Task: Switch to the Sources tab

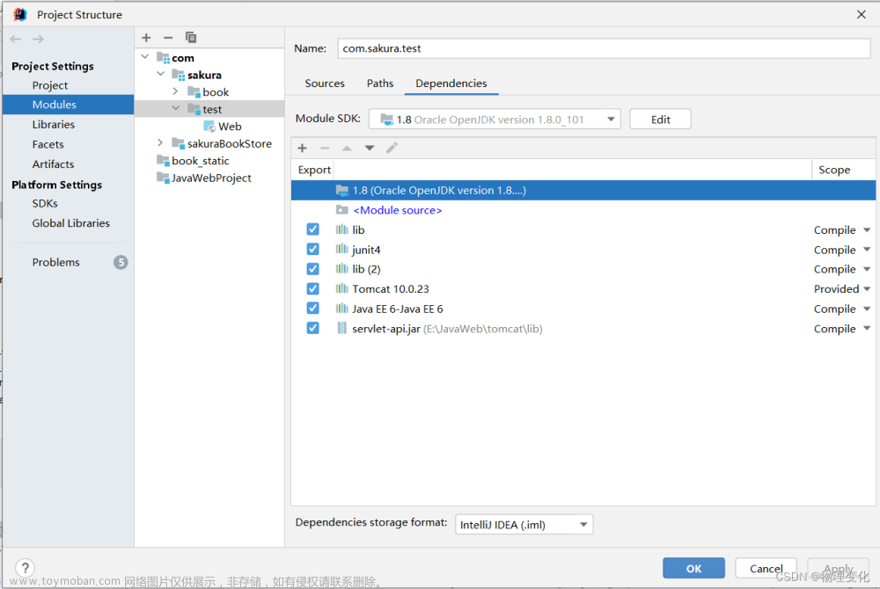Action: [325, 83]
